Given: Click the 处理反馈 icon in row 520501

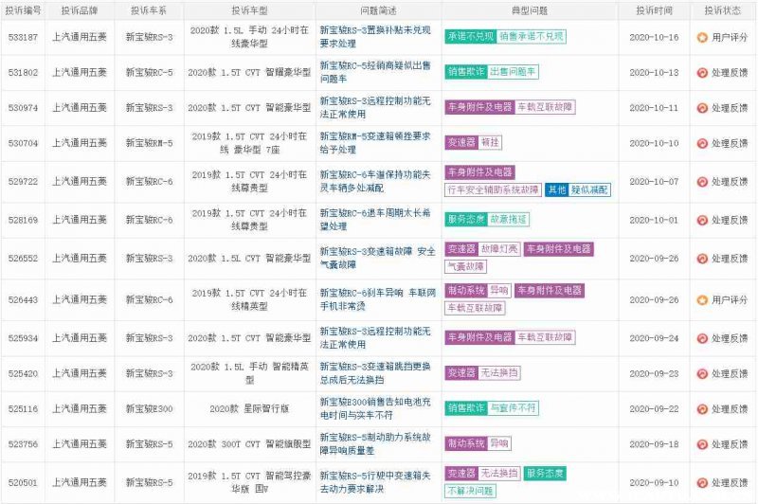Looking at the screenshot, I should pyautogui.click(x=701, y=482).
